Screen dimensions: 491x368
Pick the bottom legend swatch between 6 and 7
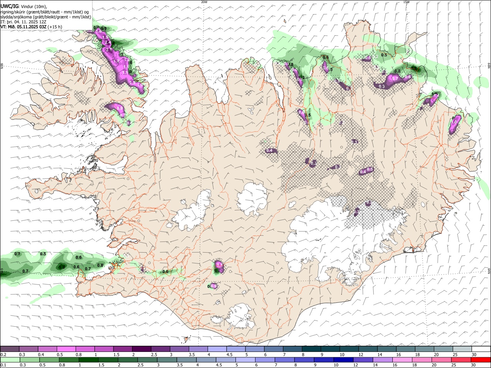pos(265,360)
